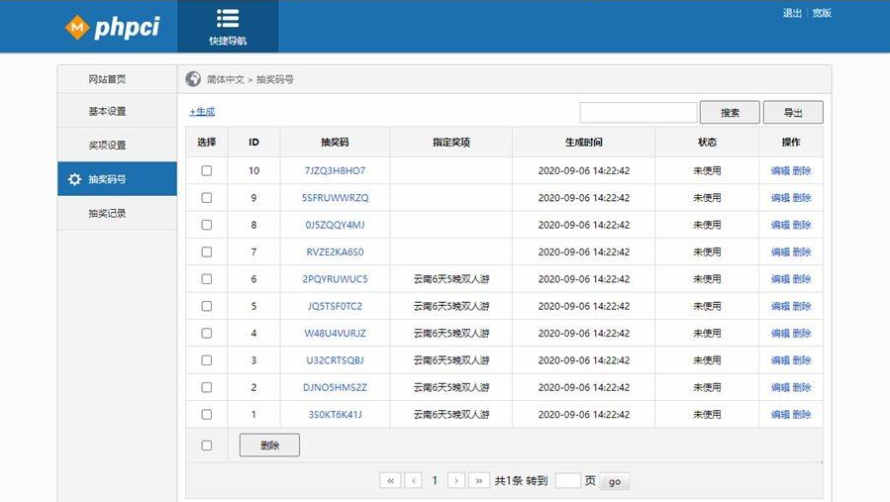The width and height of the screenshot is (890, 502).
Task: Toggle the select-all checkbox beside 删除 button
Action: [x=207, y=446]
